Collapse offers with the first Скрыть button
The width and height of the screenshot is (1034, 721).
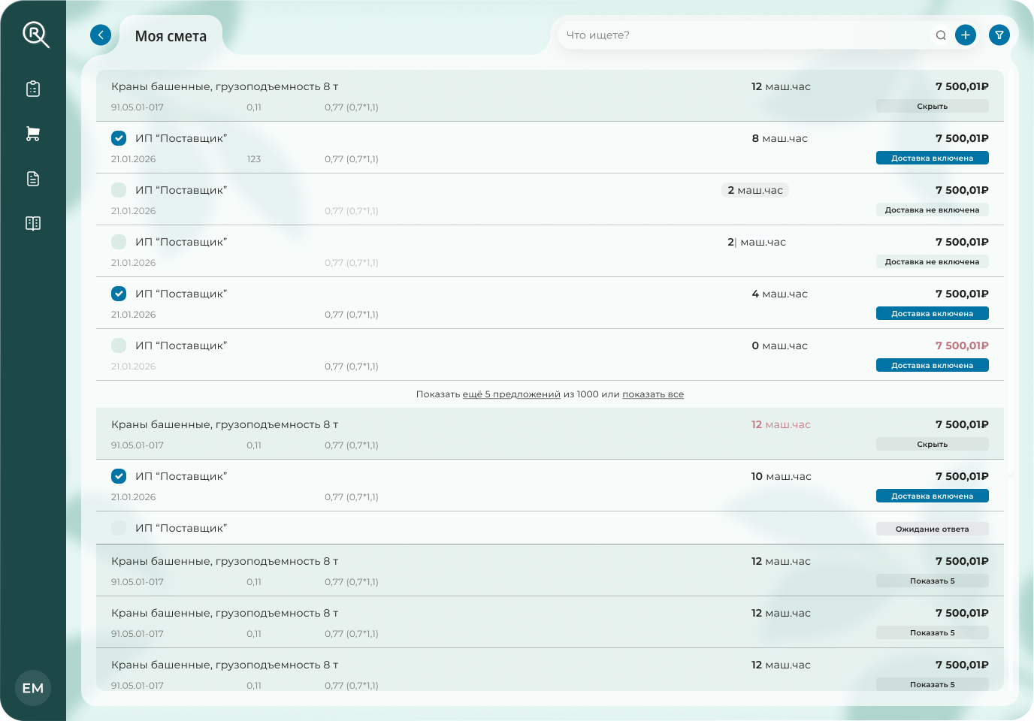pos(932,107)
